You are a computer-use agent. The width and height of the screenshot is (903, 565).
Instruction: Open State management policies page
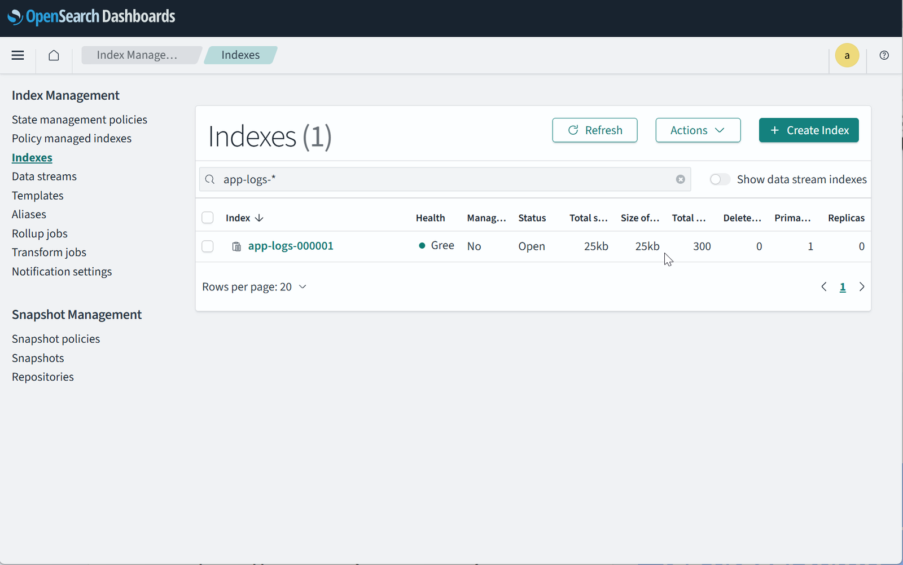[80, 120]
